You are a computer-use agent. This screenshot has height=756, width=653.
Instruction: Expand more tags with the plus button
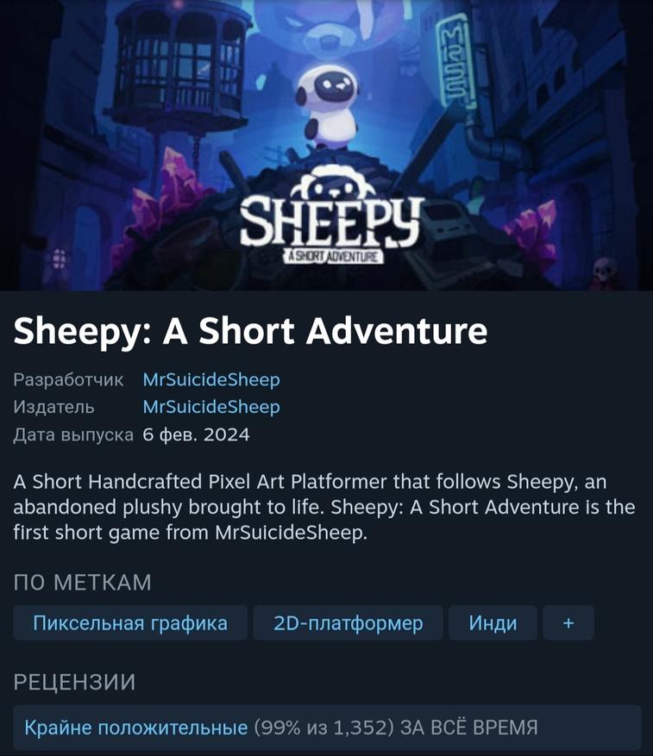[568, 623]
